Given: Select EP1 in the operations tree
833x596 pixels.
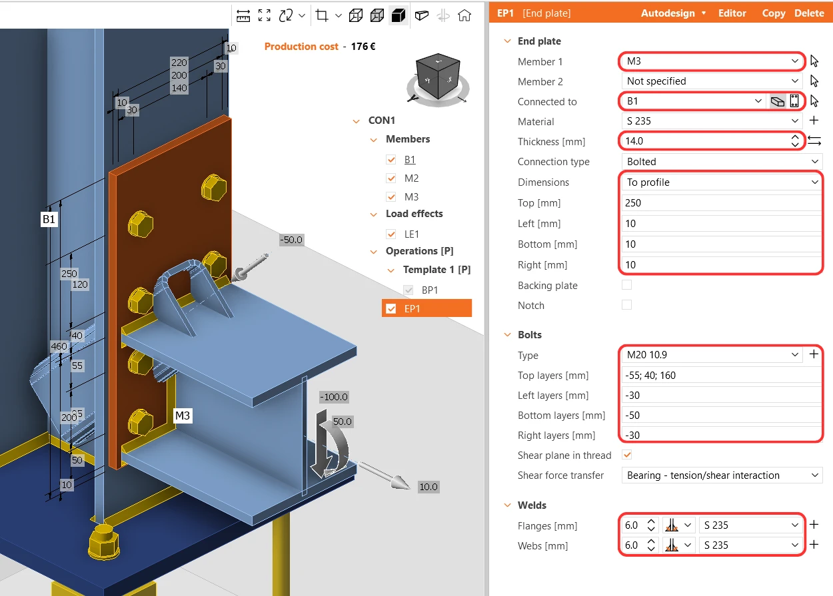Looking at the screenshot, I should tap(426, 308).
